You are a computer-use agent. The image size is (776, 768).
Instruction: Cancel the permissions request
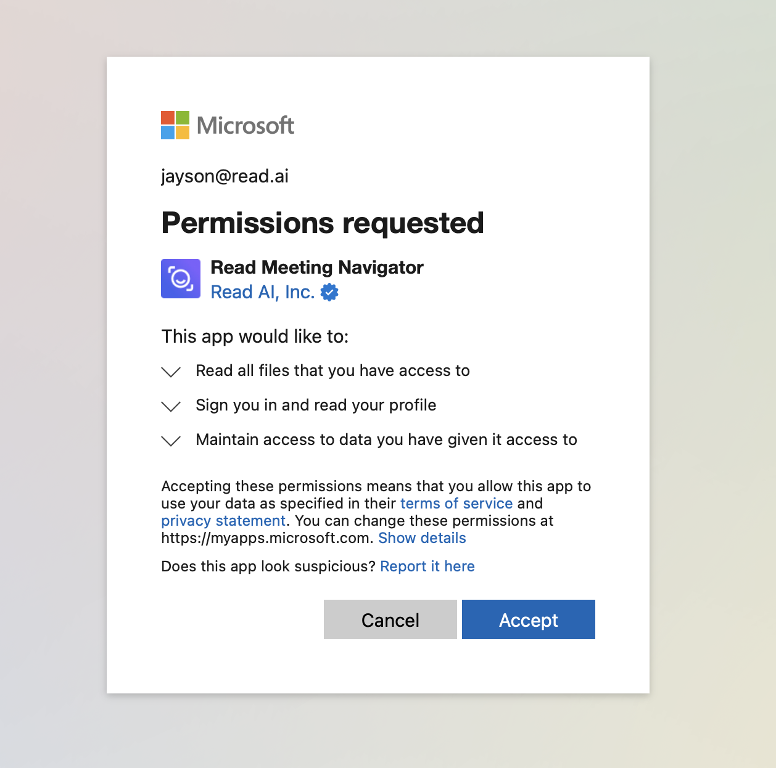[390, 619]
